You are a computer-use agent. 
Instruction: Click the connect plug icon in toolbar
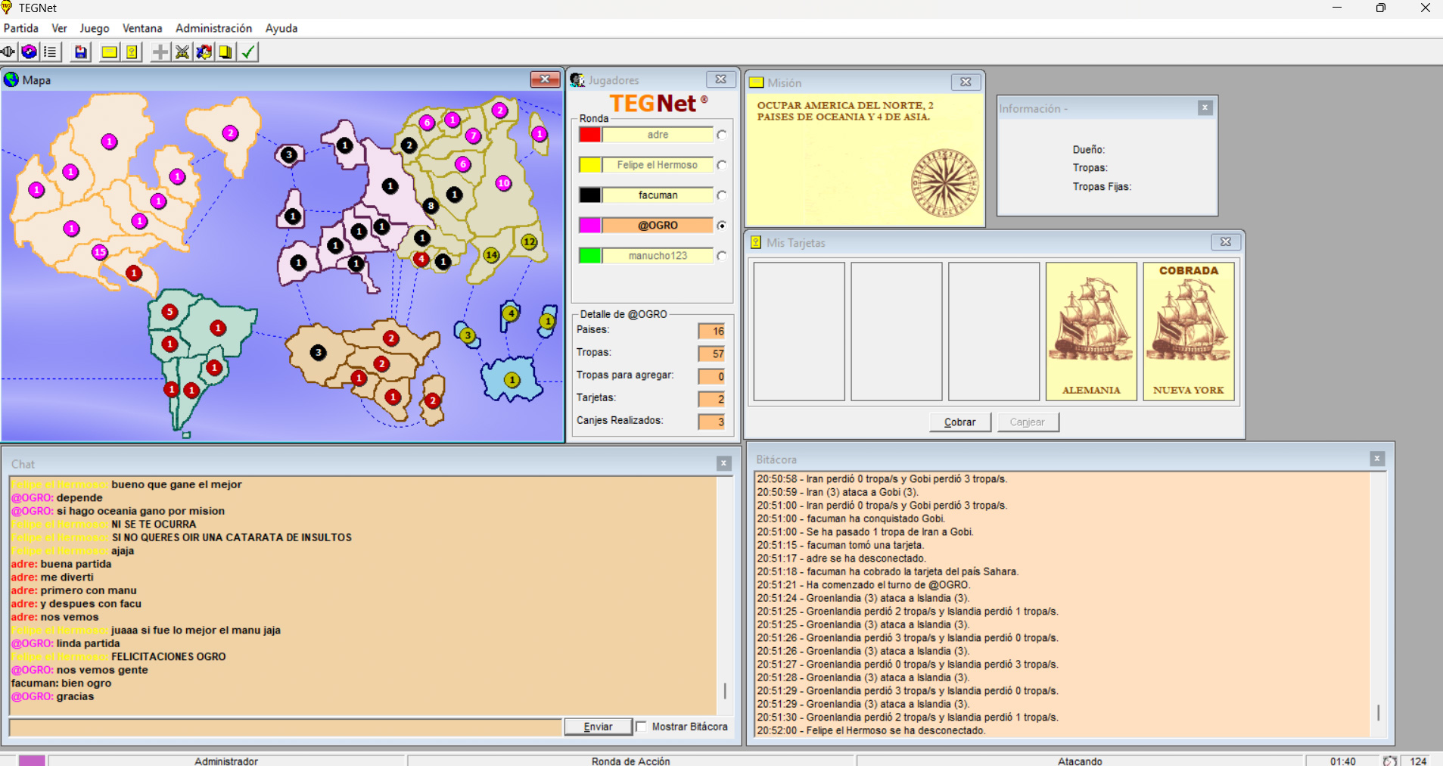coord(8,52)
